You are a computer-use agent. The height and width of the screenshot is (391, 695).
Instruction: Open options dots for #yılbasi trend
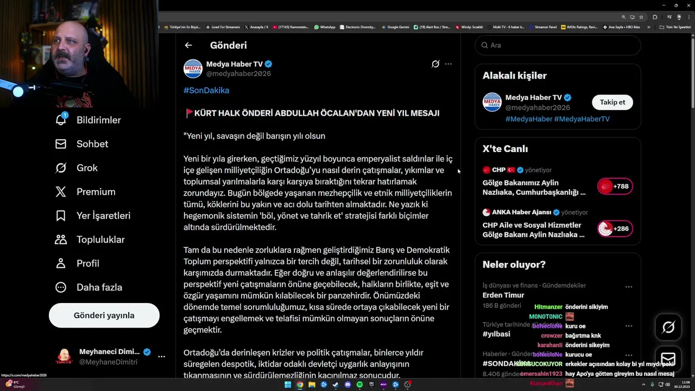click(x=629, y=326)
